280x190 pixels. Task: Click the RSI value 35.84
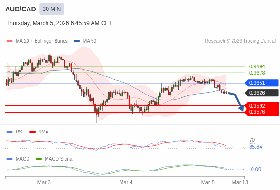(x=256, y=147)
